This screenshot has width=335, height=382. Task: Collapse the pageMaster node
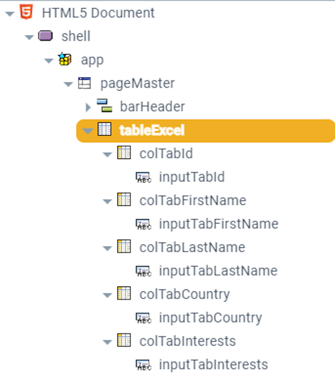pyautogui.click(x=68, y=84)
